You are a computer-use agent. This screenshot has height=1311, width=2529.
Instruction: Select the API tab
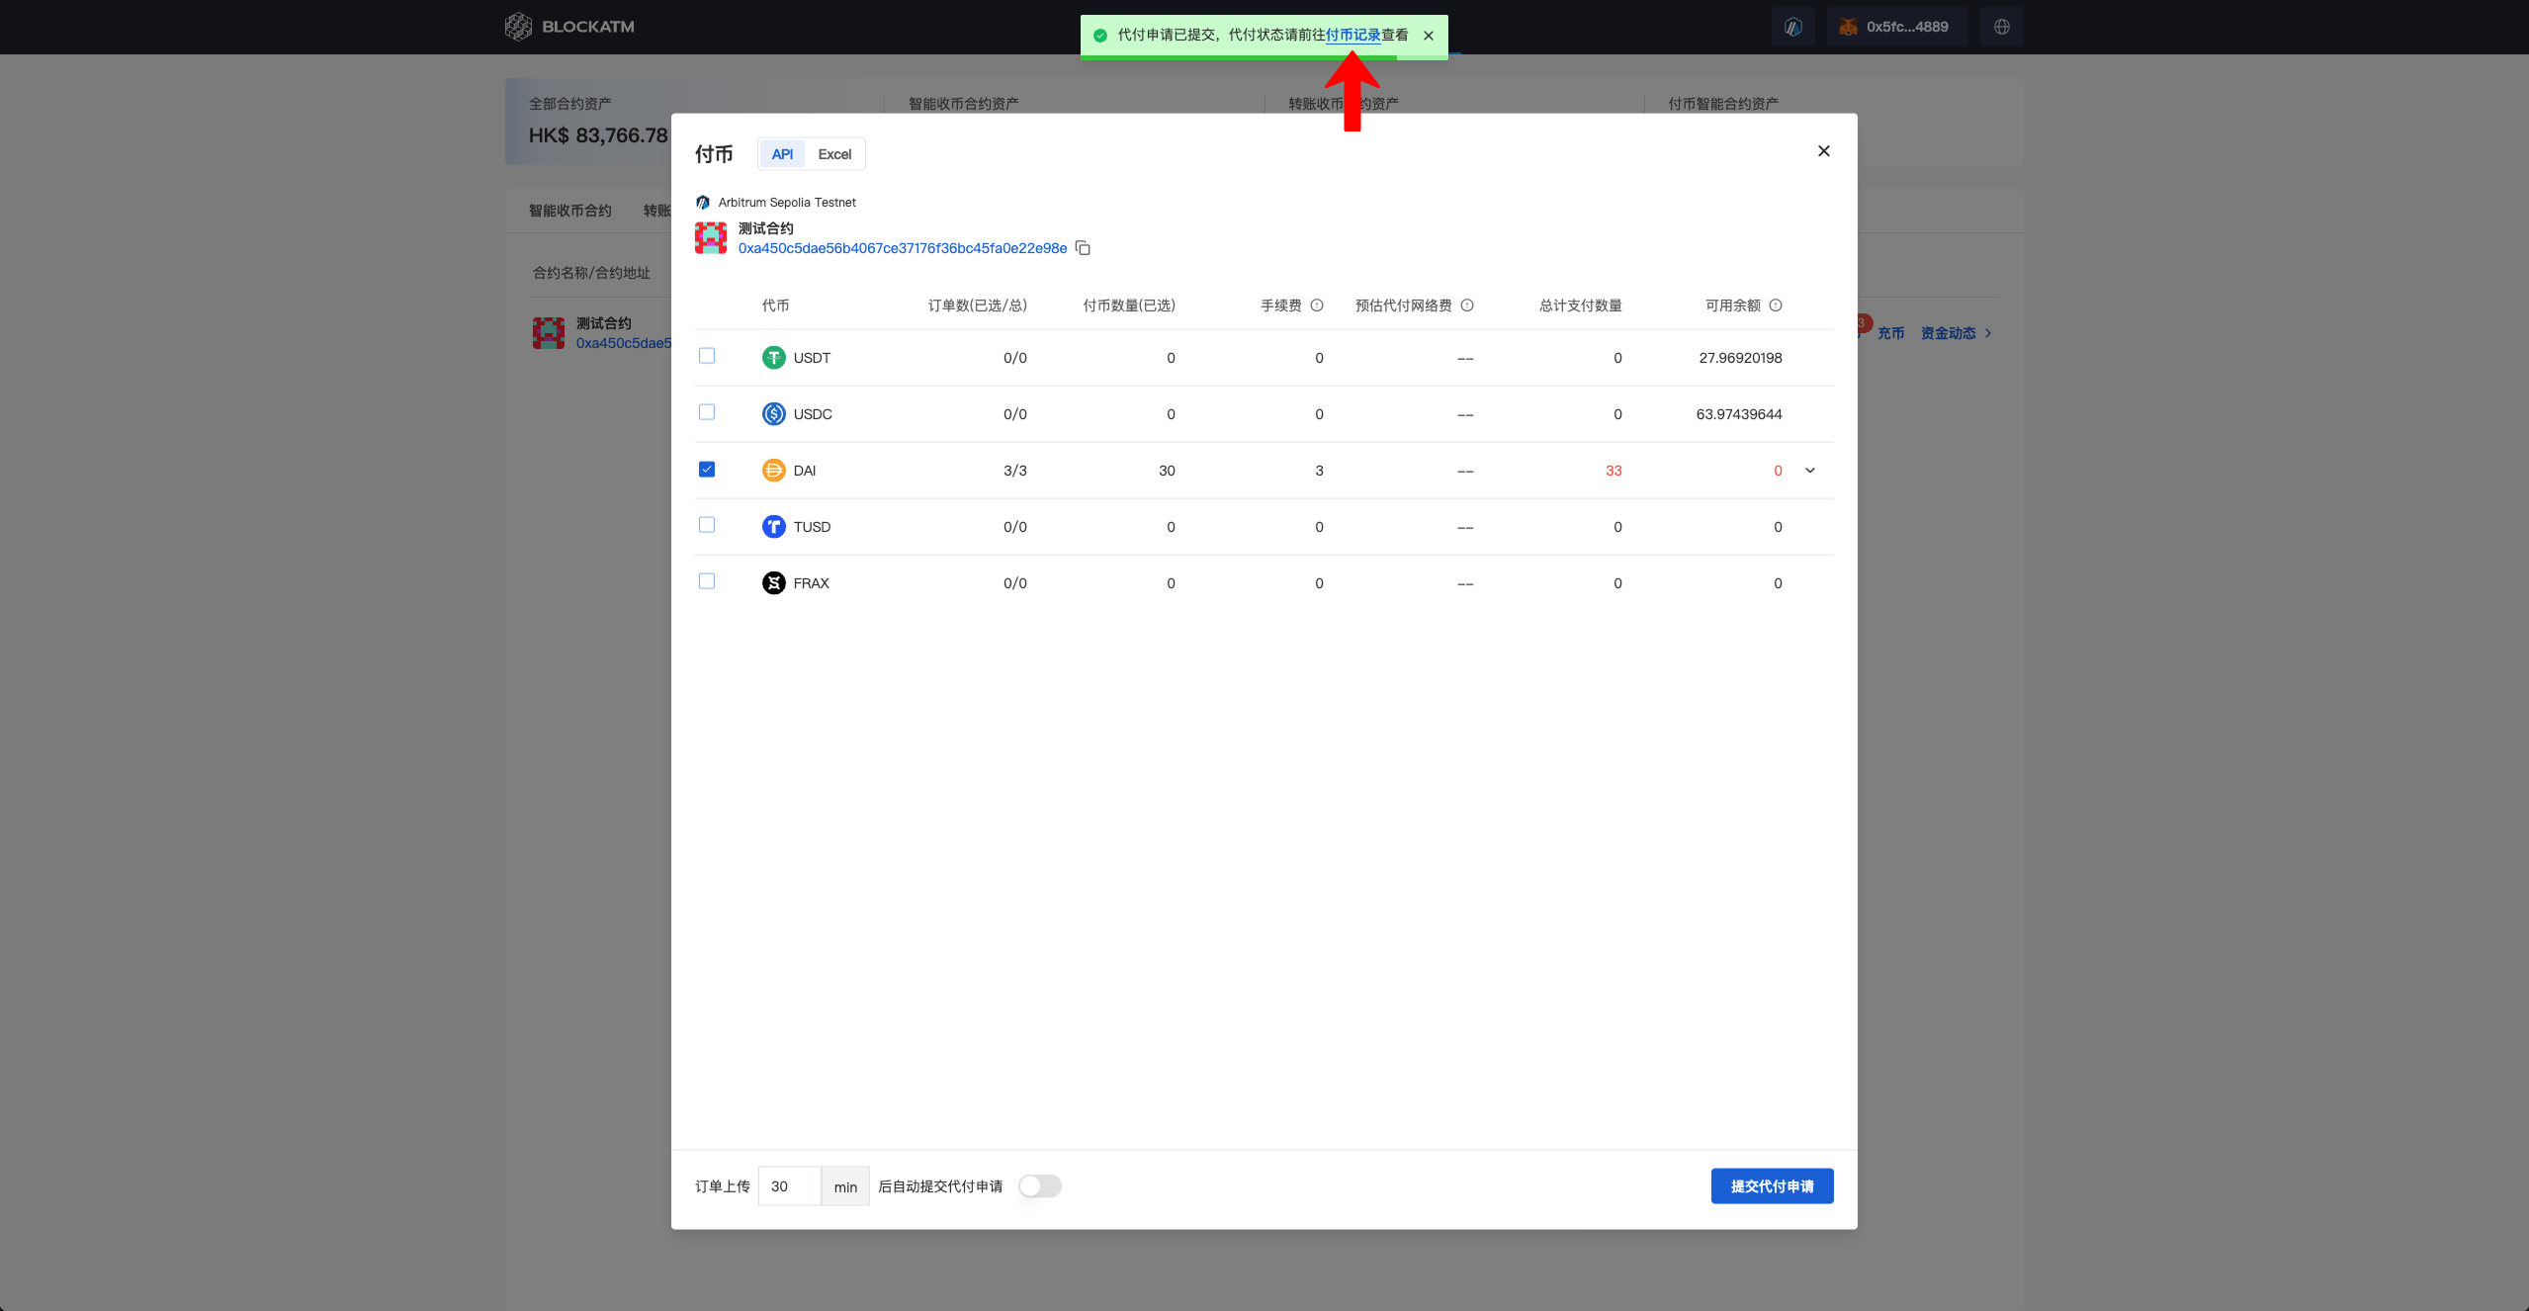782,154
